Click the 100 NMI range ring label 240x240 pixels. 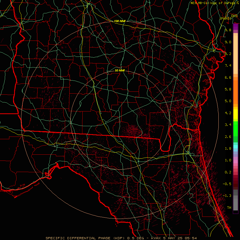pos(120,21)
